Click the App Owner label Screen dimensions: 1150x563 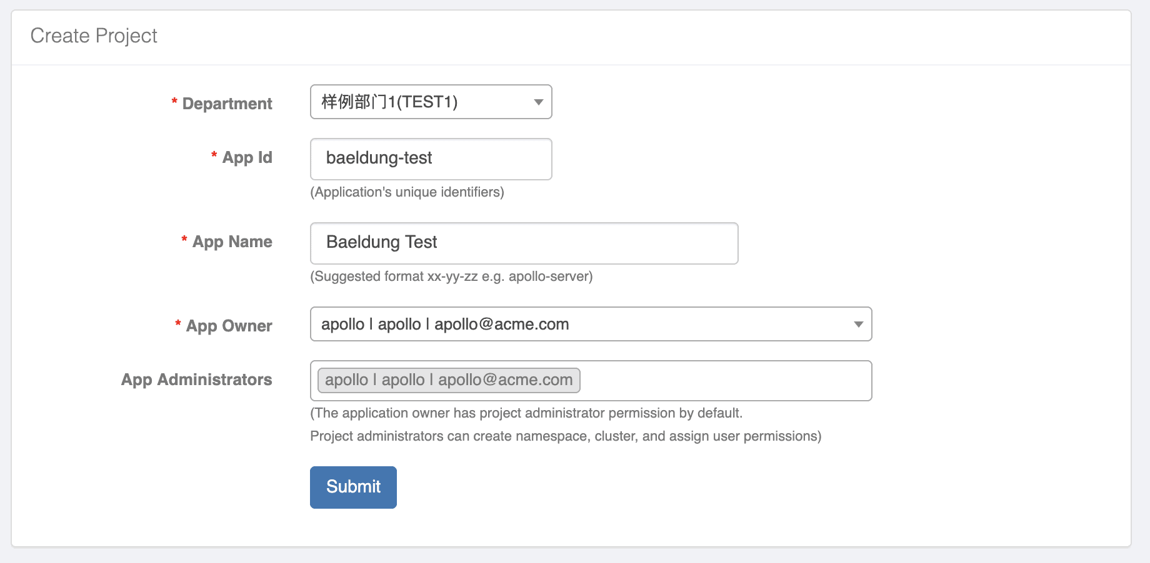coord(229,326)
